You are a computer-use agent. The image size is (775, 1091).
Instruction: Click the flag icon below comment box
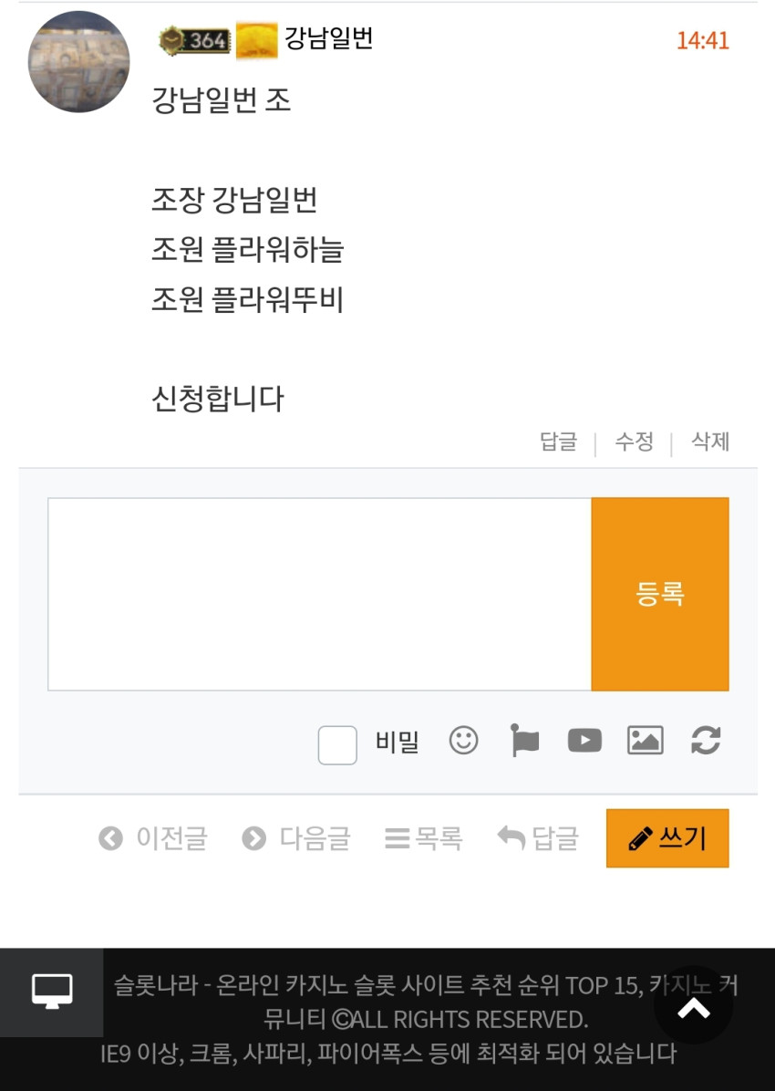pos(524,741)
